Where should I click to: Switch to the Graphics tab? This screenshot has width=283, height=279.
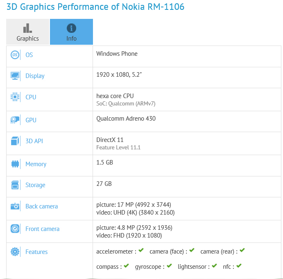click(x=27, y=32)
